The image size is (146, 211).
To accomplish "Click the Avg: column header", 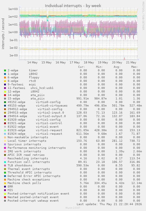I will pyautogui.click(x=117, y=67).
